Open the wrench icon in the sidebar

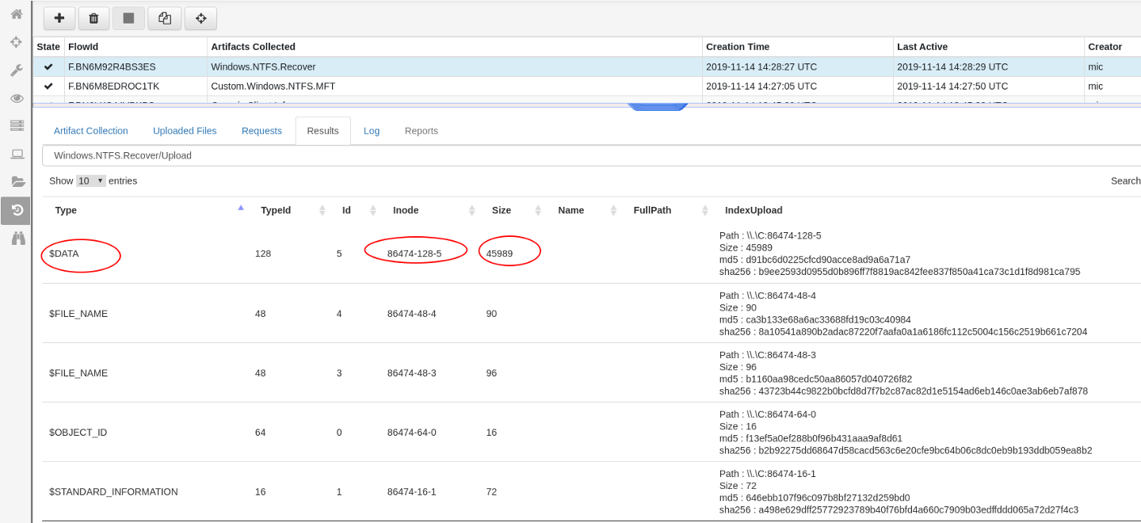[x=16, y=71]
